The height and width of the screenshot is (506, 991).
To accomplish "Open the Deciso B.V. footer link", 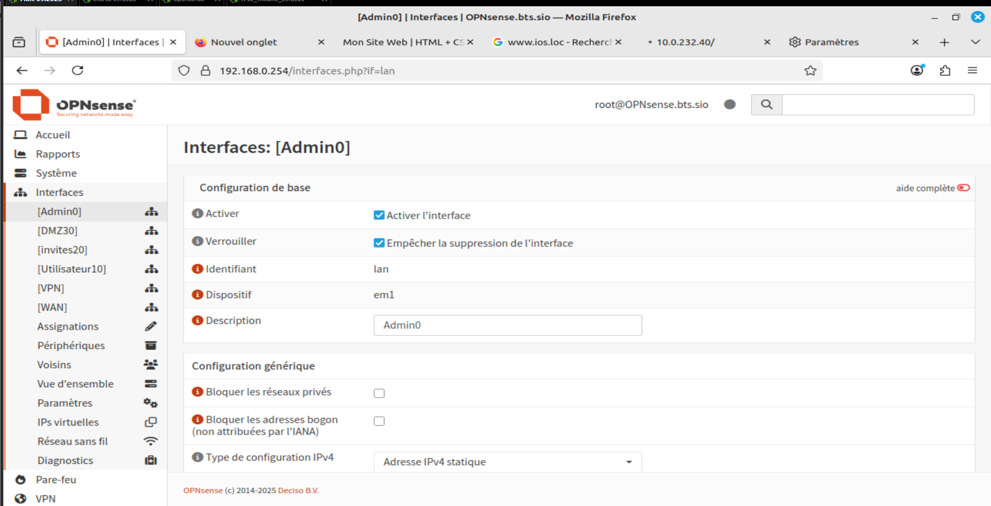I will (x=298, y=490).
